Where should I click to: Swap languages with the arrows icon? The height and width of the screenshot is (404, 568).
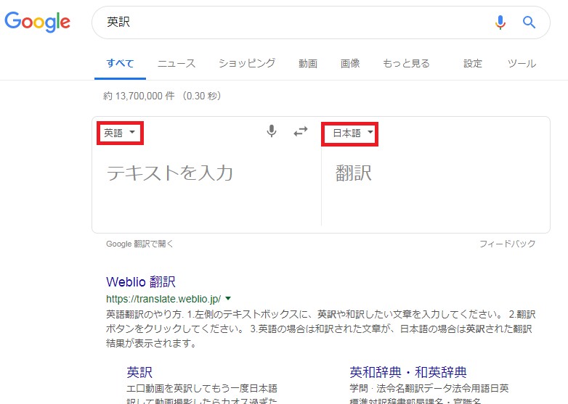point(301,131)
